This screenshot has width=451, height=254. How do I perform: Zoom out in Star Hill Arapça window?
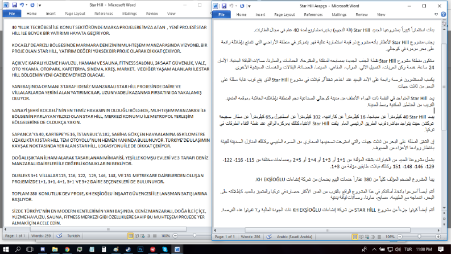click(399, 237)
